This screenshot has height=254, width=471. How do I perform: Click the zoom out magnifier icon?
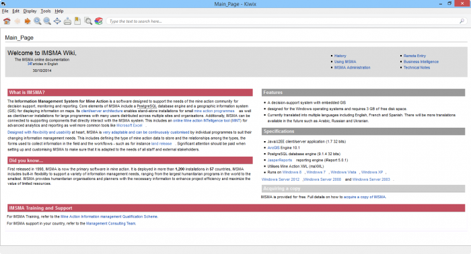[x=47, y=21]
